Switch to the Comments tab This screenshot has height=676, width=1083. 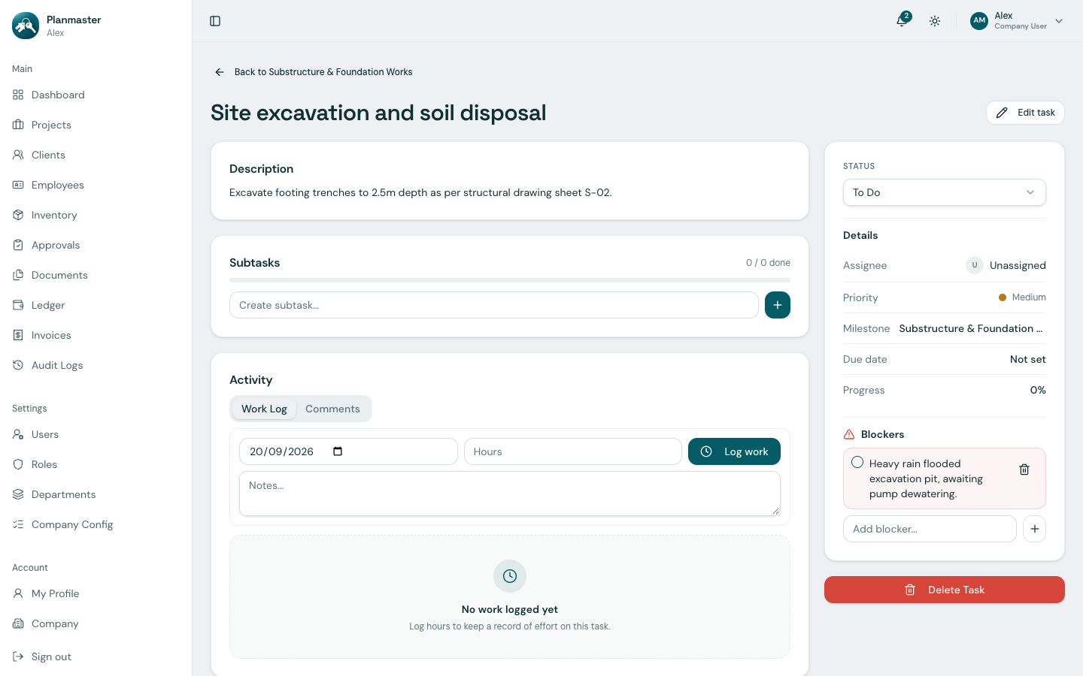pyautogui.click(x=332, y=409)
